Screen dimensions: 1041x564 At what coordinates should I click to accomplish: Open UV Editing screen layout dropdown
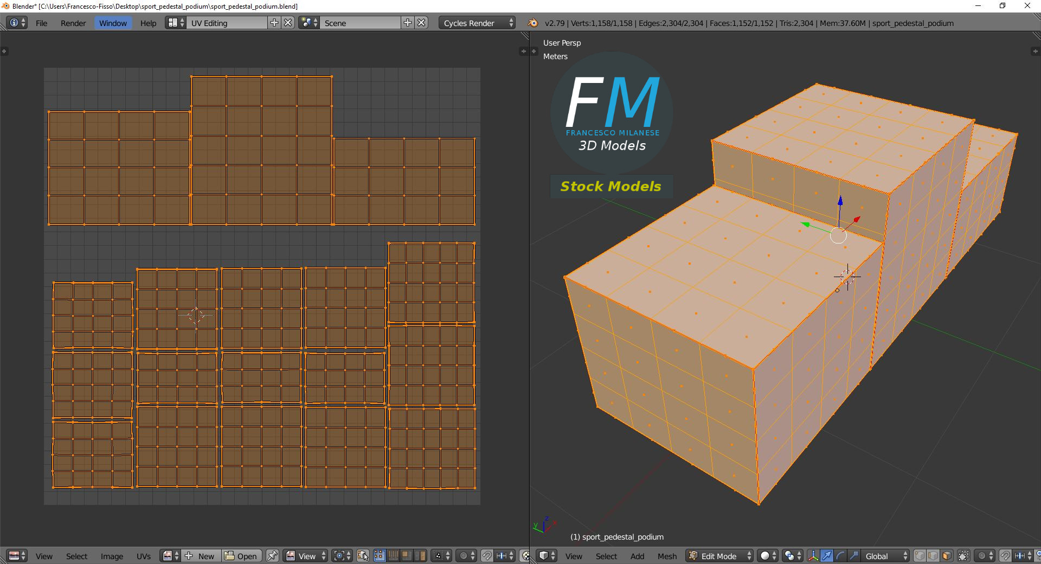pyautogui.click(x=227, y=23)
